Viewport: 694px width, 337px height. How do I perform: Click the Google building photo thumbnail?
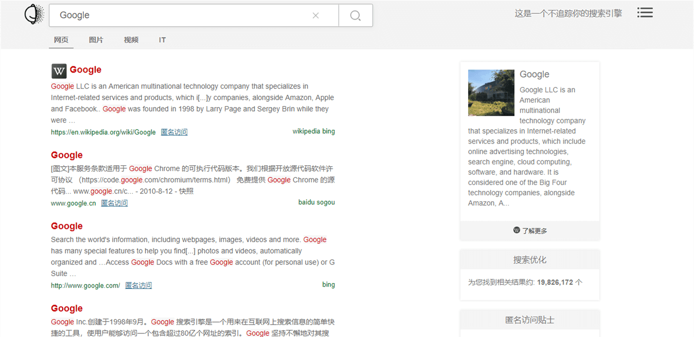tap(491, 93)
